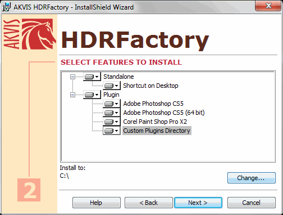283x215 pixels.
Task: Collapse the Plugin tree node
Action: coord(72,95)
